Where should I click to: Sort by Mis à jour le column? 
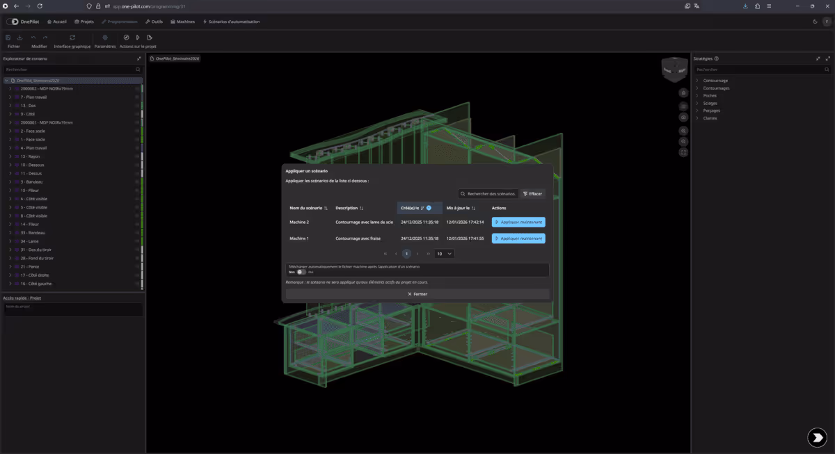[461, 208]
